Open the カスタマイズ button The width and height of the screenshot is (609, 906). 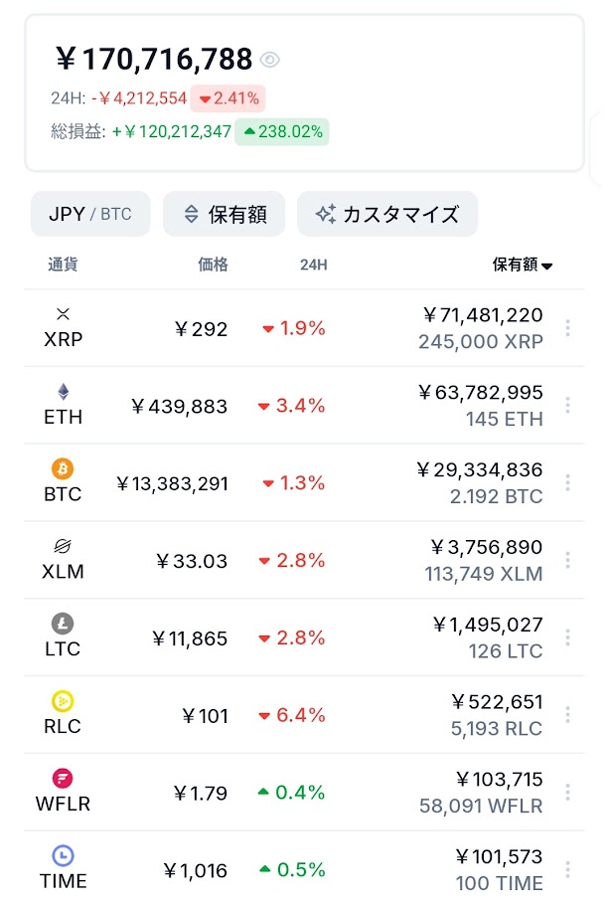(x=387, y=214)
